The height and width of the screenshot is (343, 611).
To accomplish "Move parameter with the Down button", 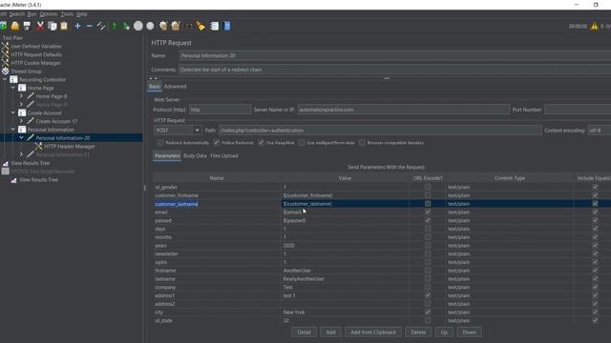I will coord(469,333).
